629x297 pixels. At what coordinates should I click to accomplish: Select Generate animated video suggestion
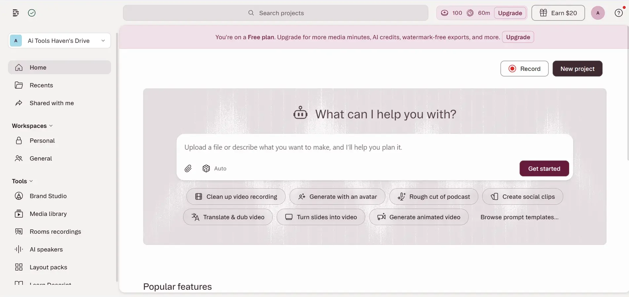click(419, 217)
